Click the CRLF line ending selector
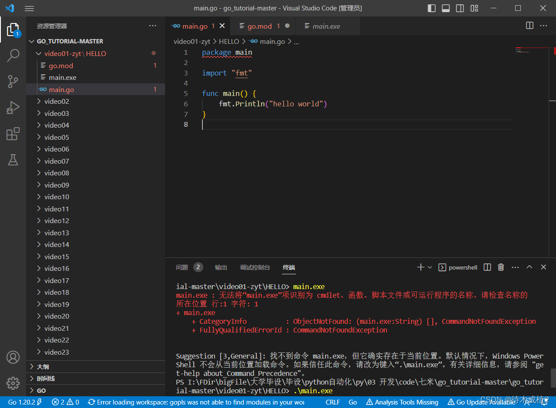Image resolution: width=556 pixels, height=408 pixels. (x=333, y=402)
